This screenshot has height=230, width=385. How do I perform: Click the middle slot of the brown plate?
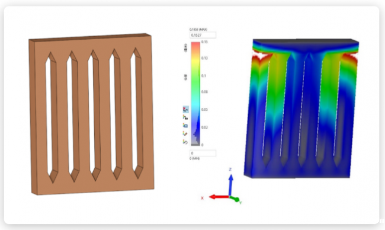94,116
